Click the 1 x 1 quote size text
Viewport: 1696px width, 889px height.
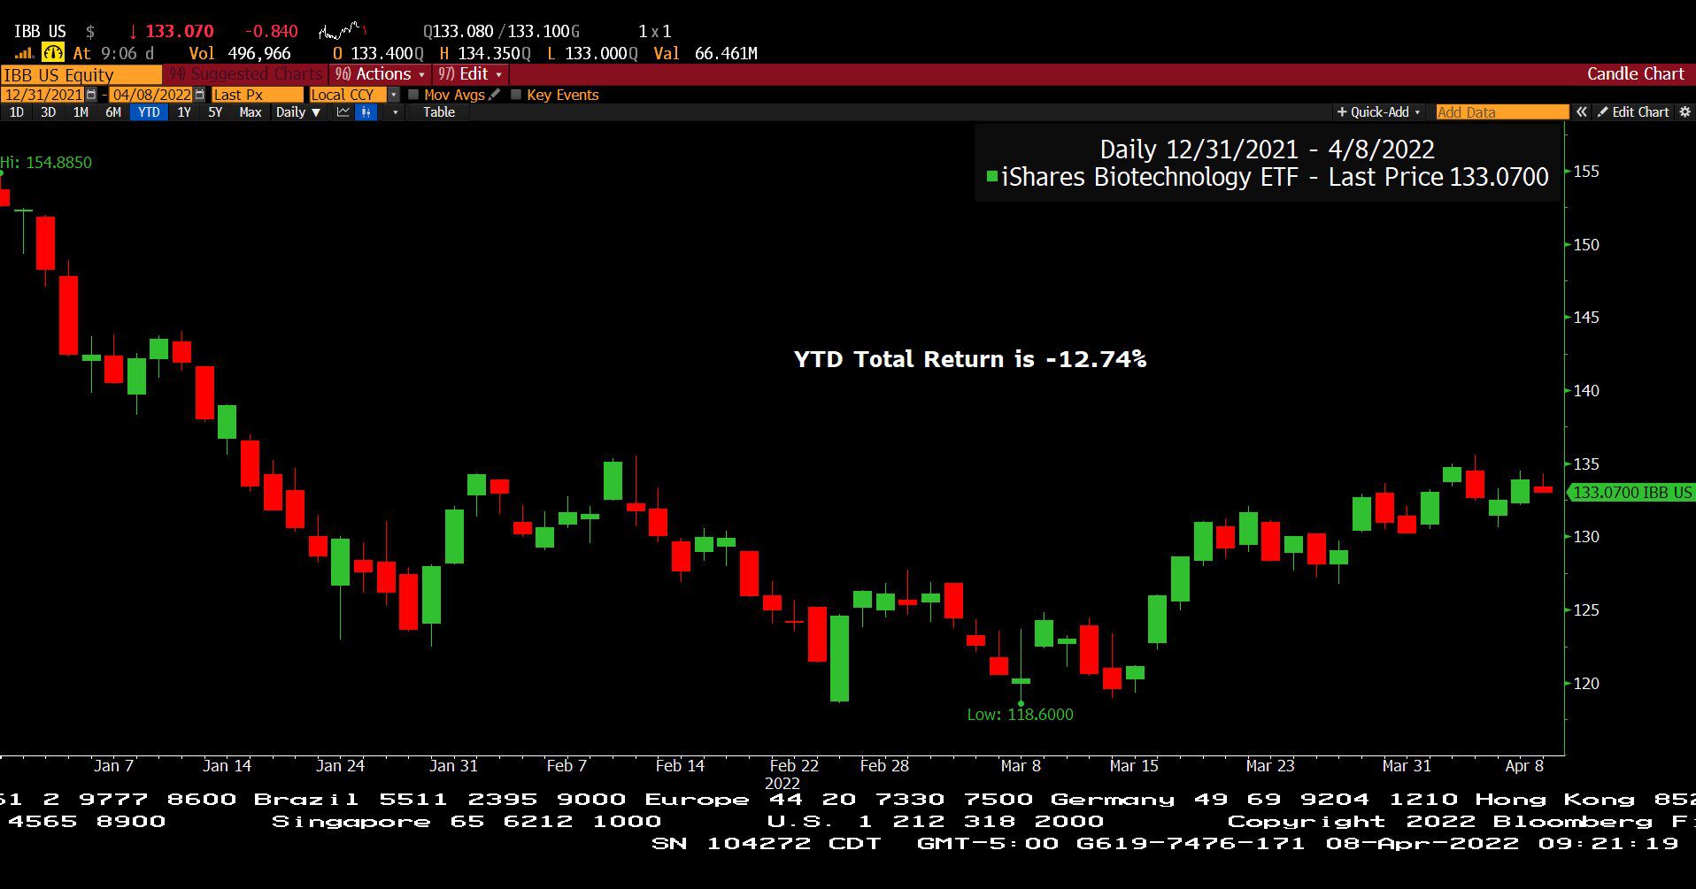click(655, 32)
